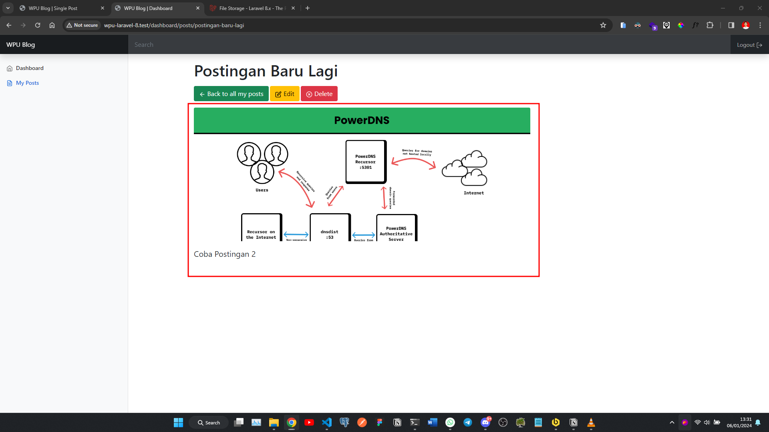Open Visual Studio Code from taskbar
Viewport: 769px width, 432px height.
(x=327, y=423)
